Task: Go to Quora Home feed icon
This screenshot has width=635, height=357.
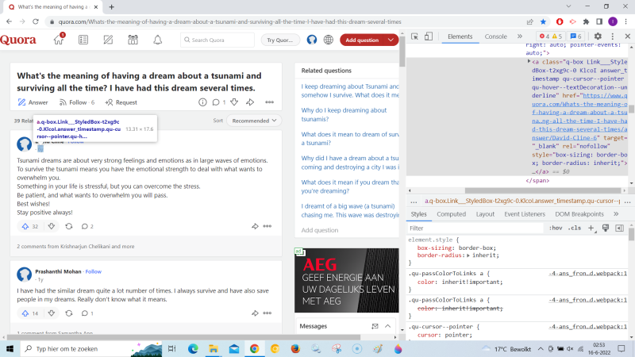Action: 59,40
